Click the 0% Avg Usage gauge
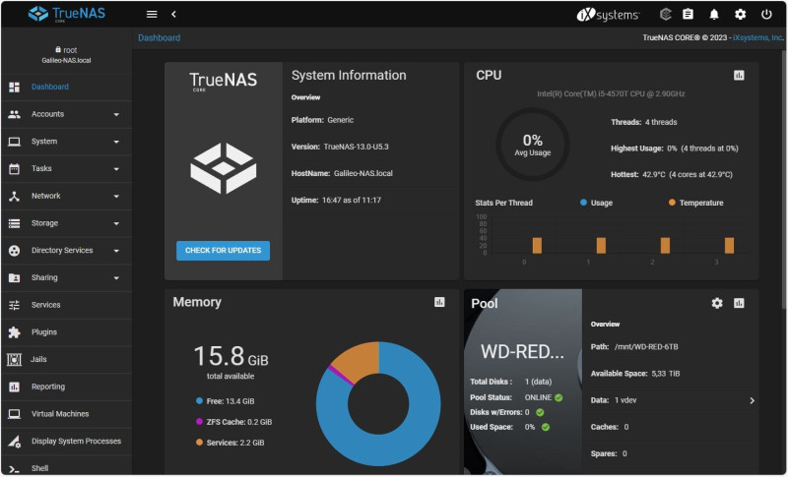 pyautogui.click(x=532, y=145)
